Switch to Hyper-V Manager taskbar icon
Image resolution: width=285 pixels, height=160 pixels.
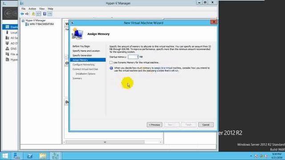click(x=55, y=156)
